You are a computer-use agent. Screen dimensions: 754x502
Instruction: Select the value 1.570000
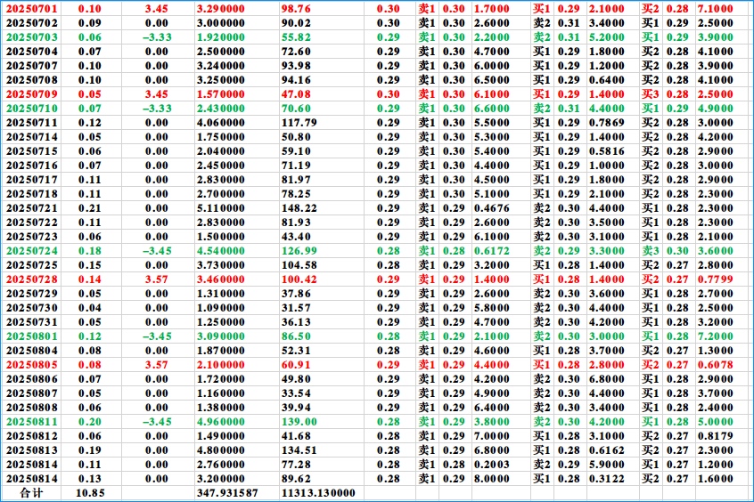pos(221,94)
